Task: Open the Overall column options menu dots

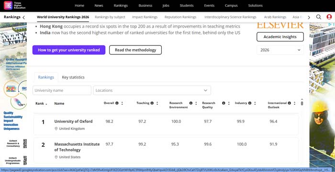Action: (122, 103)
